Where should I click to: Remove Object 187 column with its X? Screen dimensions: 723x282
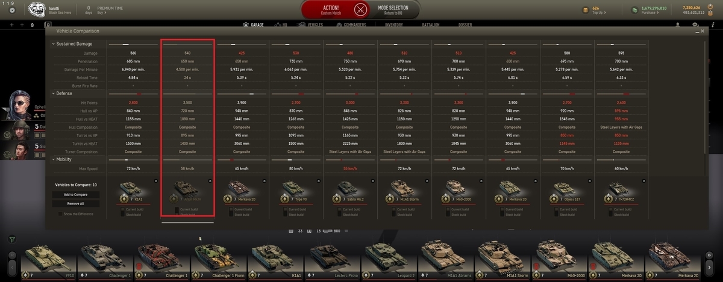tap(590, 180)
